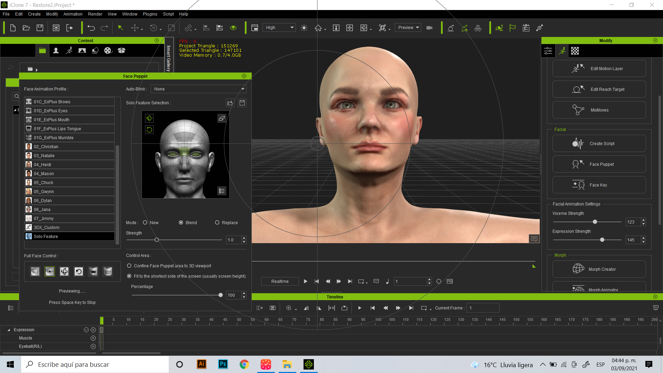Open the Animation menu

coord(73,14)
